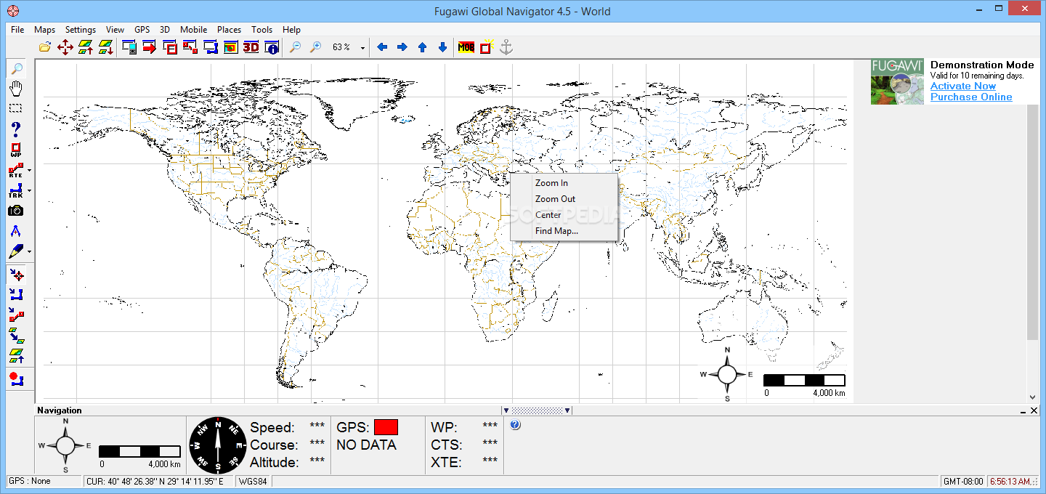Click the Fugawi advertisement thumbnail
The width and height of the screenshot is (1046, 494).
898,81
